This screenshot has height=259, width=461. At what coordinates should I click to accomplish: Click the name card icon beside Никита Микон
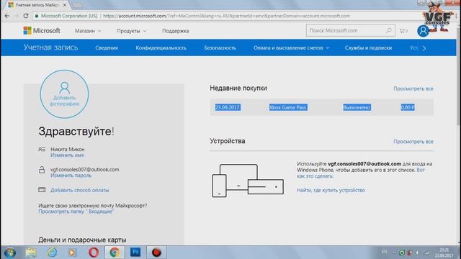click(x=42, y=149)
